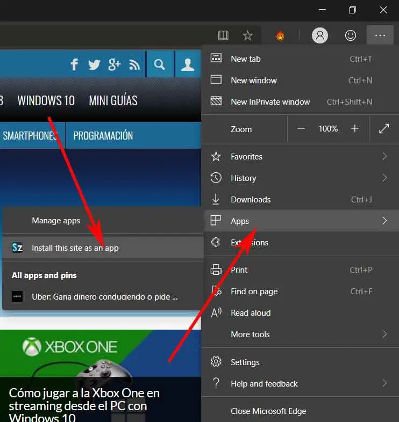399x422 pixels.
Task: Send feedback with the smiley icon
Action: click(x=351, y=35)
